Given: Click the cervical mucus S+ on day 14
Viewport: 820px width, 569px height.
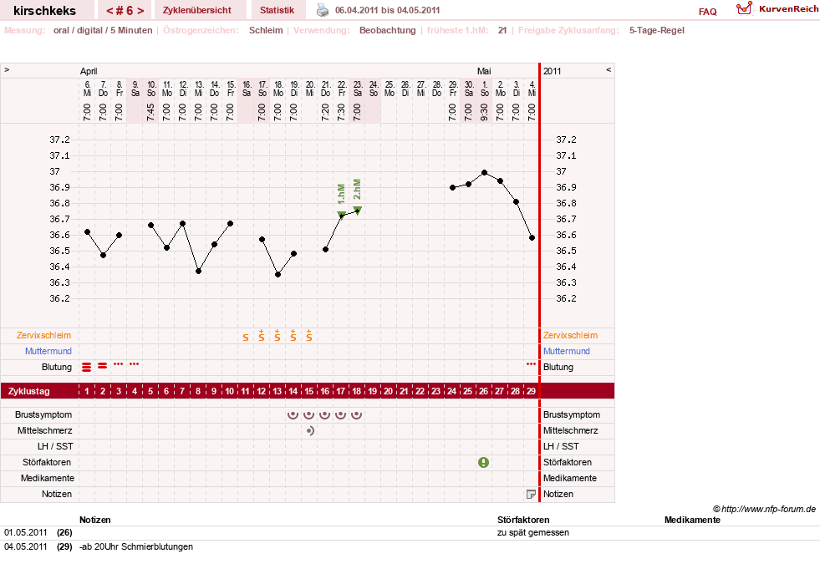Looking at the screenshot, I should [293, 335].
